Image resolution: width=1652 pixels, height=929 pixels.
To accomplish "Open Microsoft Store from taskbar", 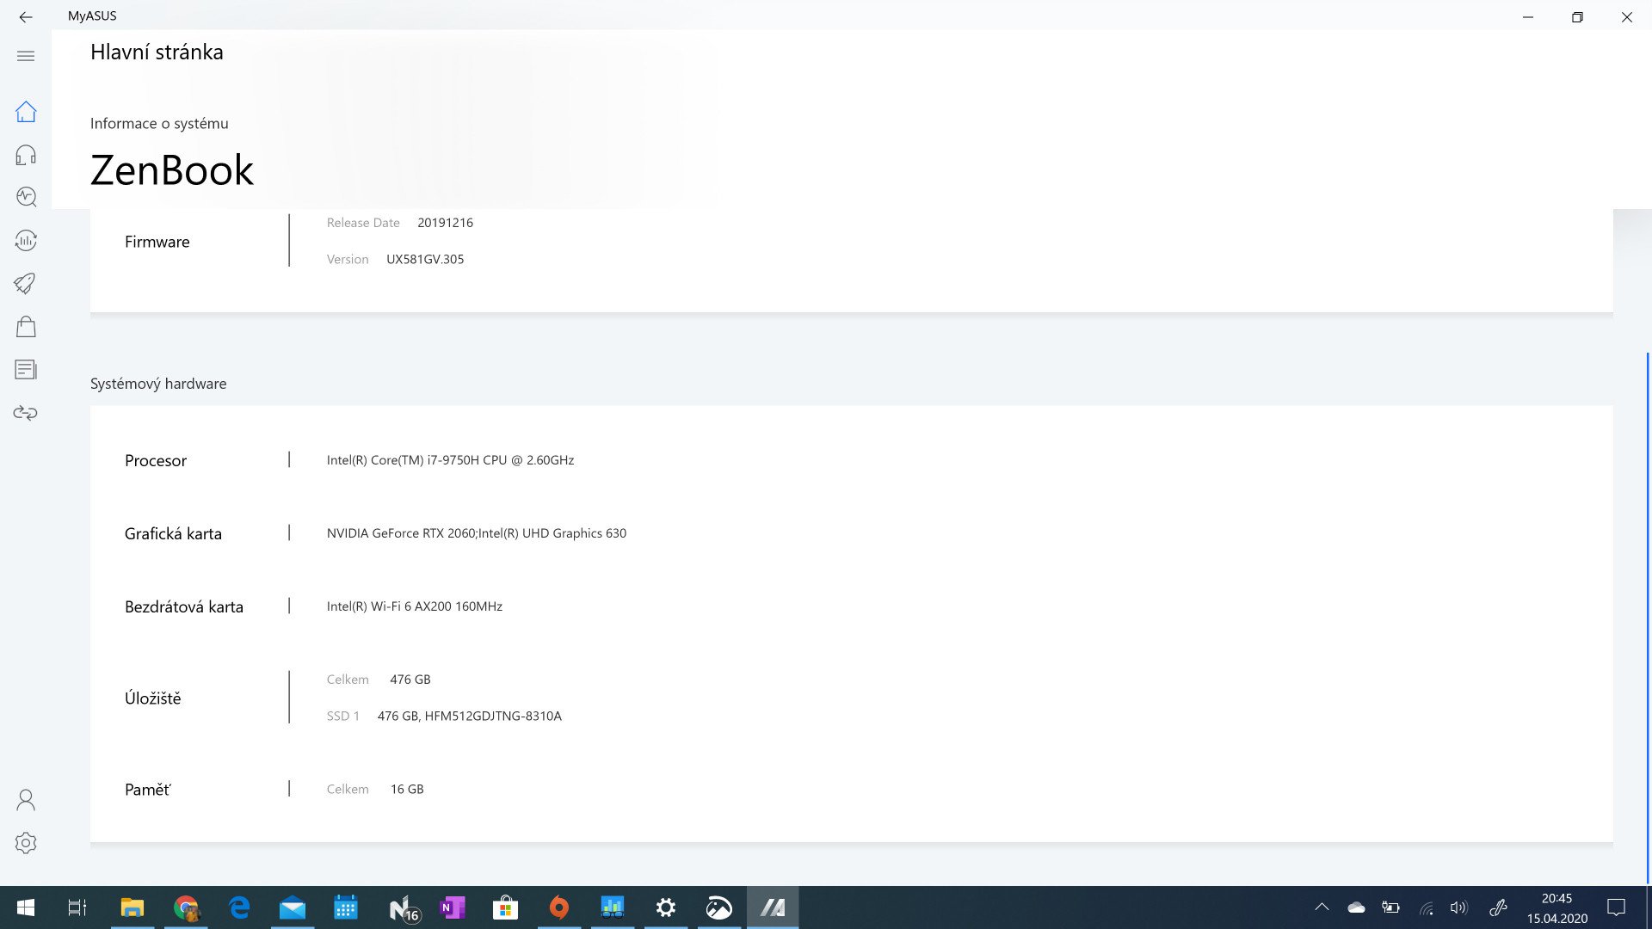I will (x=506, y=907).
